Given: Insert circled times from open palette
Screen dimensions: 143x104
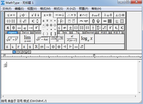Looking at the screenshot, I should click(x=51, y=25).
